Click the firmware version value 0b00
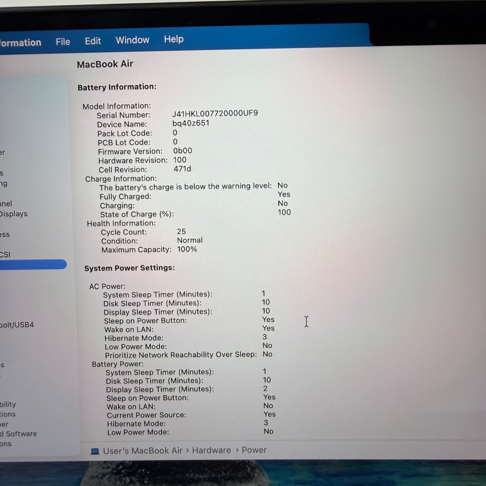The image size is (486, 486). 183,151
